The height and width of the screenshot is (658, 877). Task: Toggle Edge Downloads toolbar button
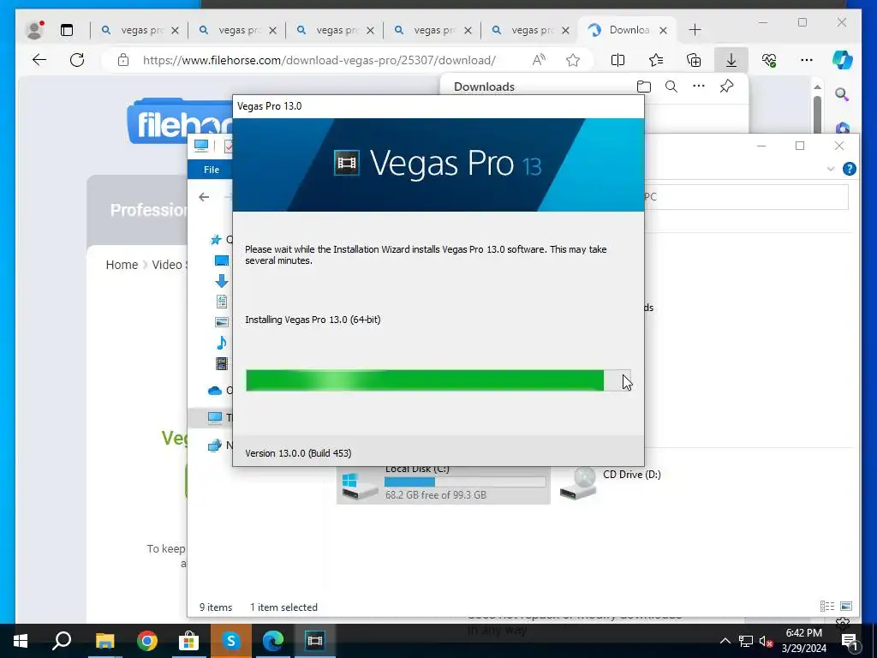[x=731, y=60]
